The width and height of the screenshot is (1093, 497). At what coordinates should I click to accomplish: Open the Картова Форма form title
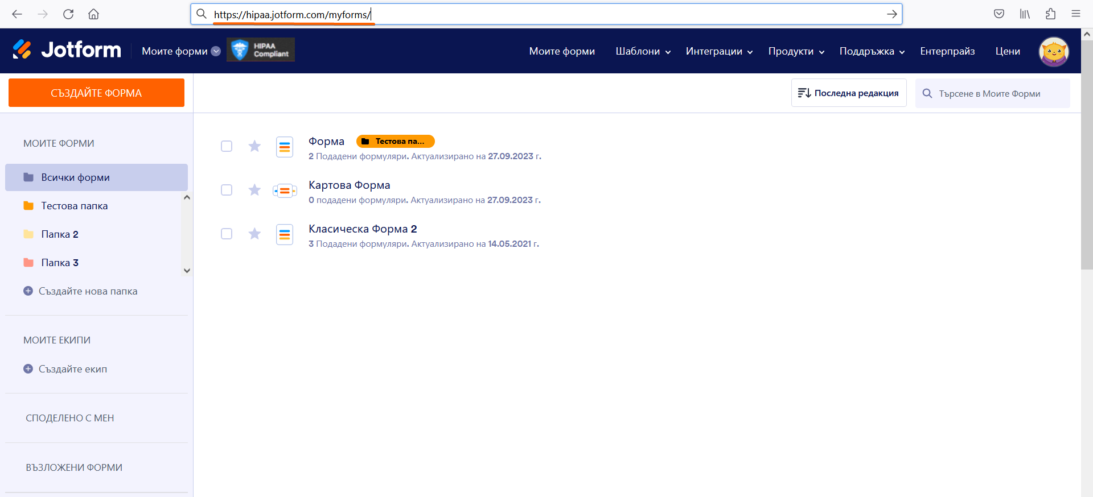[x=350, y=185]
